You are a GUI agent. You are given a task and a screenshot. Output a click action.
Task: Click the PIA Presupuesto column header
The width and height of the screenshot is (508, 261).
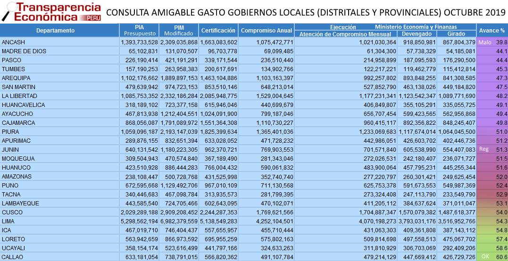tap(139, 31)
